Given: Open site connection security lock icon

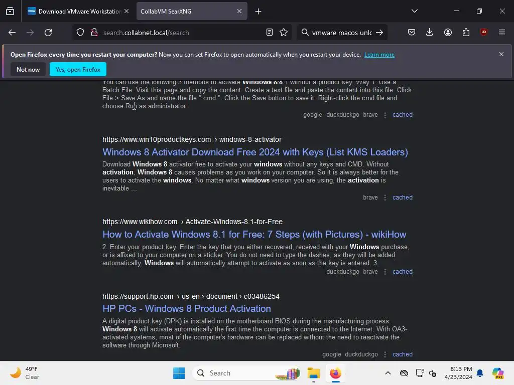Looking at the screenshot, I should pos(94,33).
